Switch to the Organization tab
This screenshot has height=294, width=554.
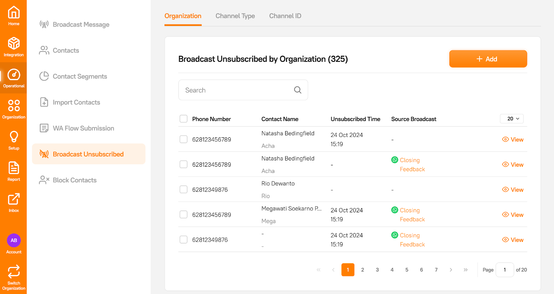(183, 16)
